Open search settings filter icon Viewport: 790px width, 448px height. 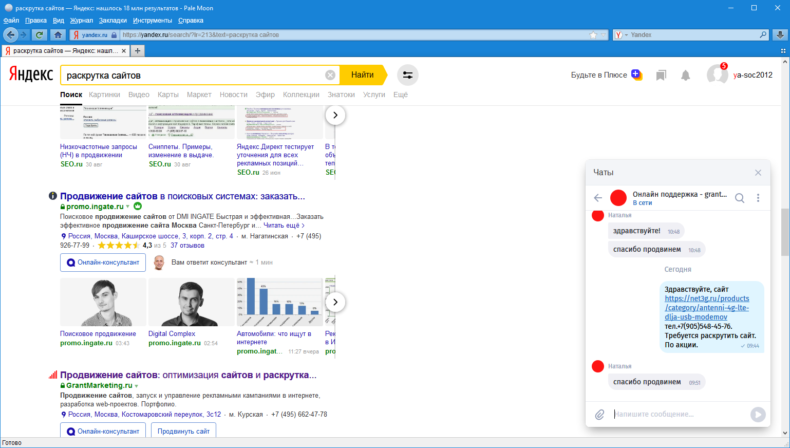[x=408, y=75]
